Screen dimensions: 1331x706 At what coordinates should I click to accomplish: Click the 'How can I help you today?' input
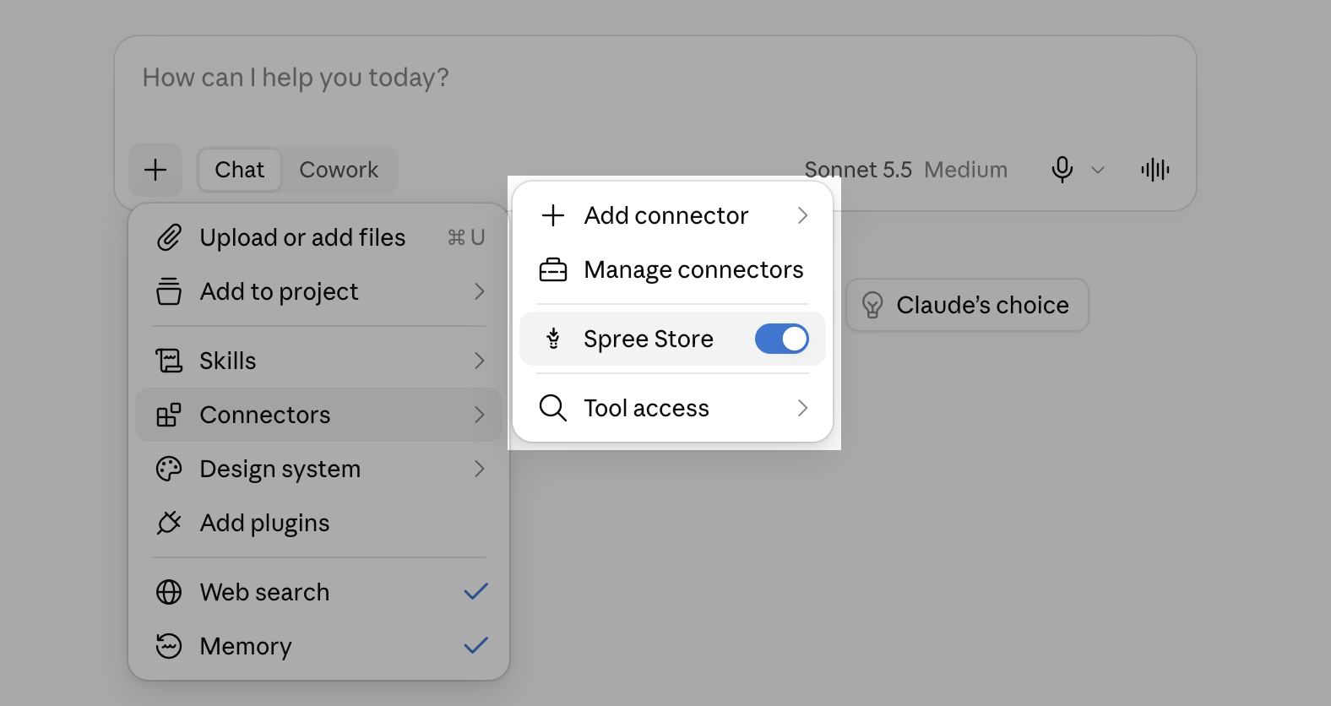click(655, 78)
